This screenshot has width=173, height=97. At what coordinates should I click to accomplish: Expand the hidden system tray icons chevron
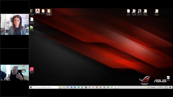(x=157, y=87)
